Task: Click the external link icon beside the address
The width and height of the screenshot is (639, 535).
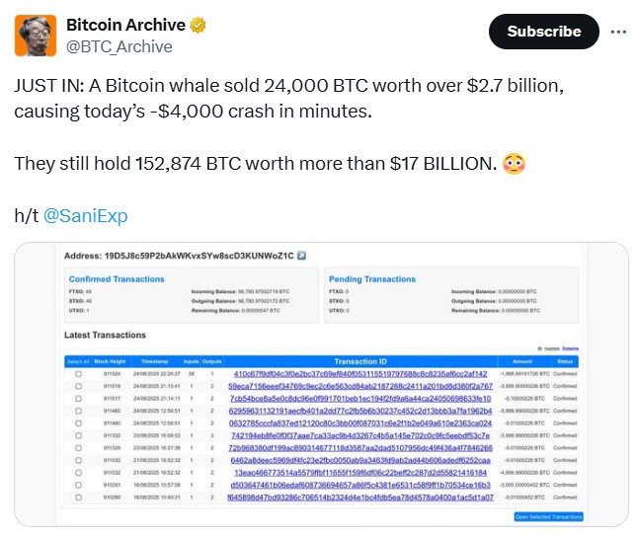Action: 301,256
